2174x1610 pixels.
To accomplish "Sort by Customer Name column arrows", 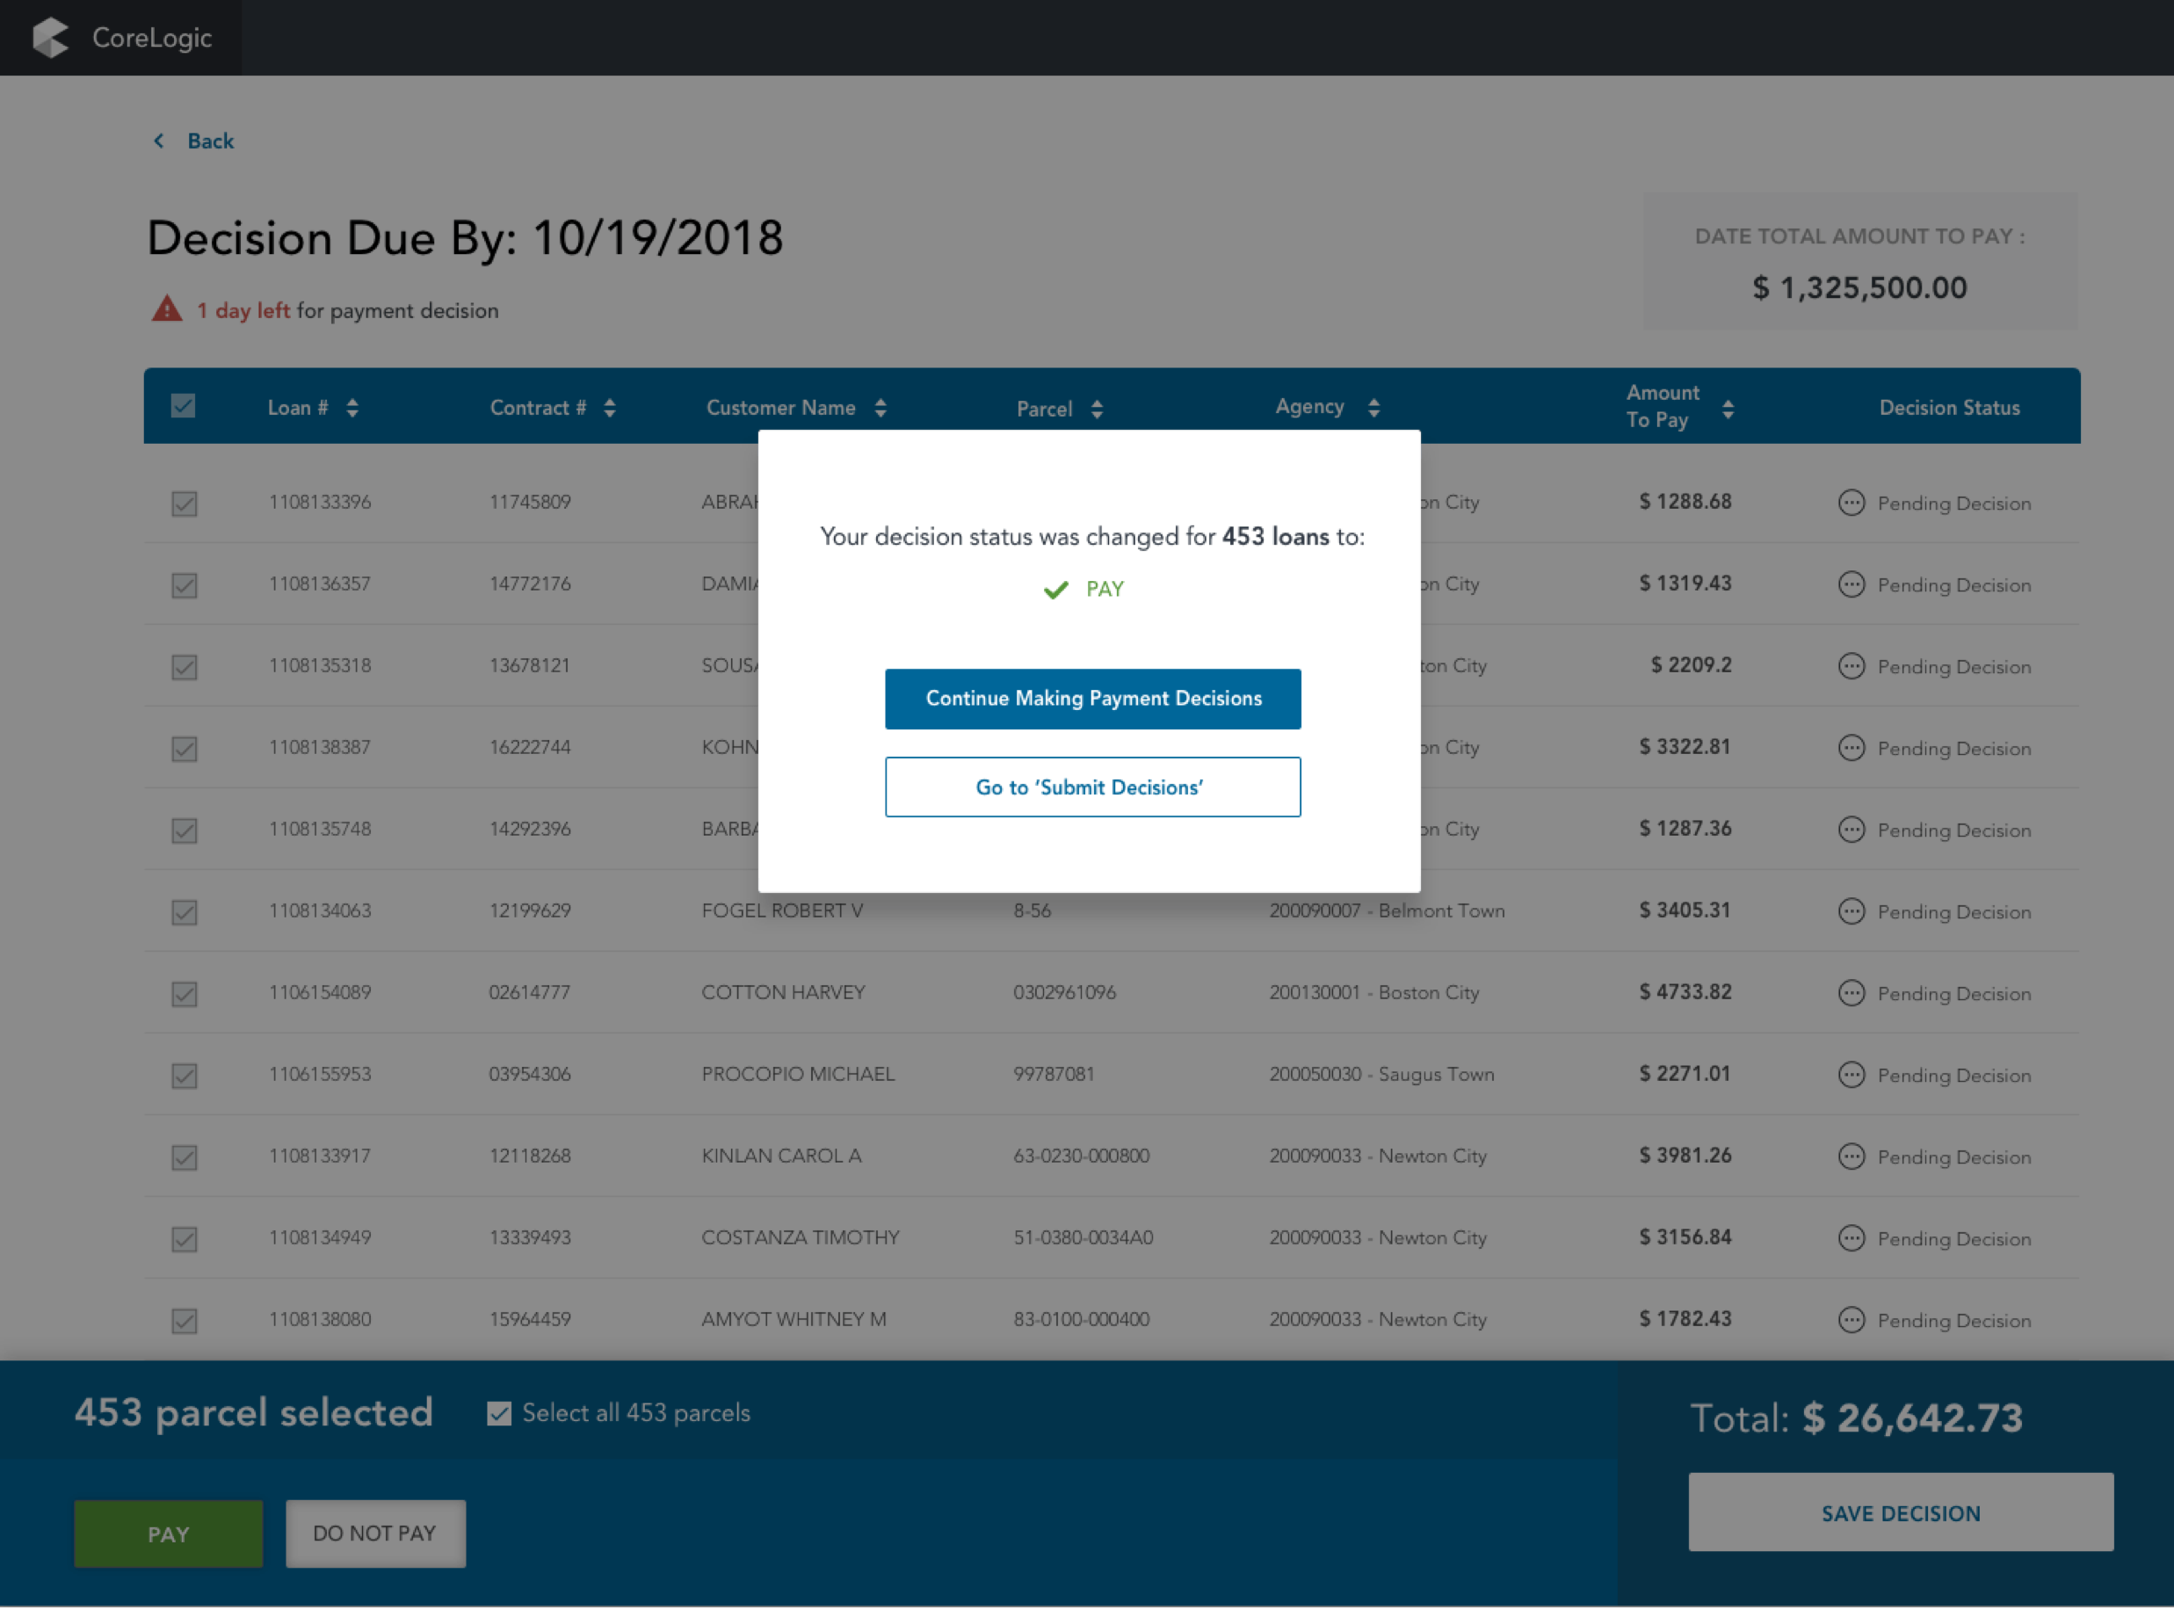I will coord(880,409).
